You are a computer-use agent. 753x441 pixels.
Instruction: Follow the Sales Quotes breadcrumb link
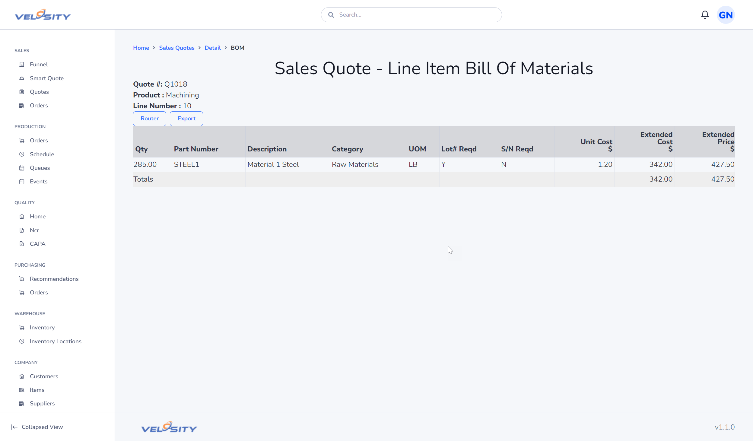tap(177, 48)
